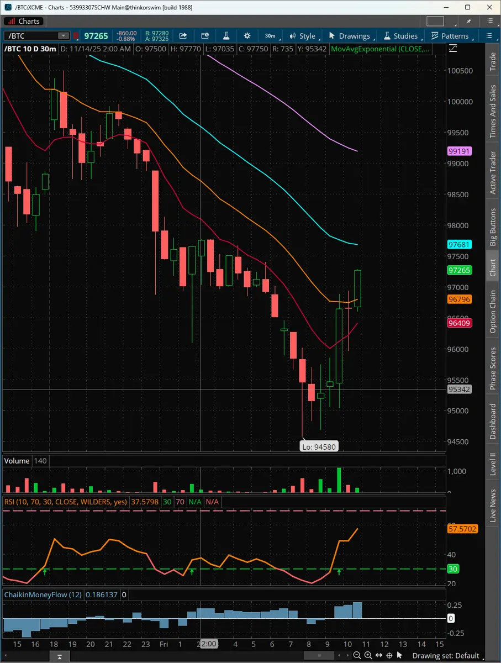The height and width of the screenshot is (663, 501).
Task: Open Phase Scores side tab
Action: tap(493, 368)
